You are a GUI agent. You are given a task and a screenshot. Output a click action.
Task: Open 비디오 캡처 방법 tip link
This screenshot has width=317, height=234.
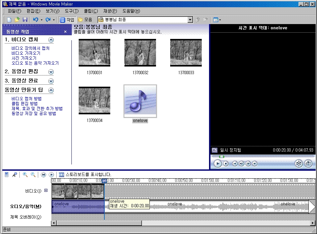[x=26, y=99]
